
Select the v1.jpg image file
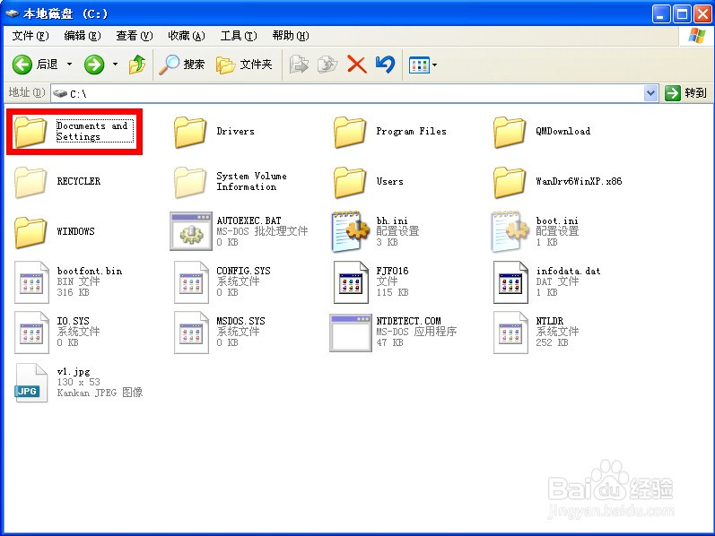31,382
